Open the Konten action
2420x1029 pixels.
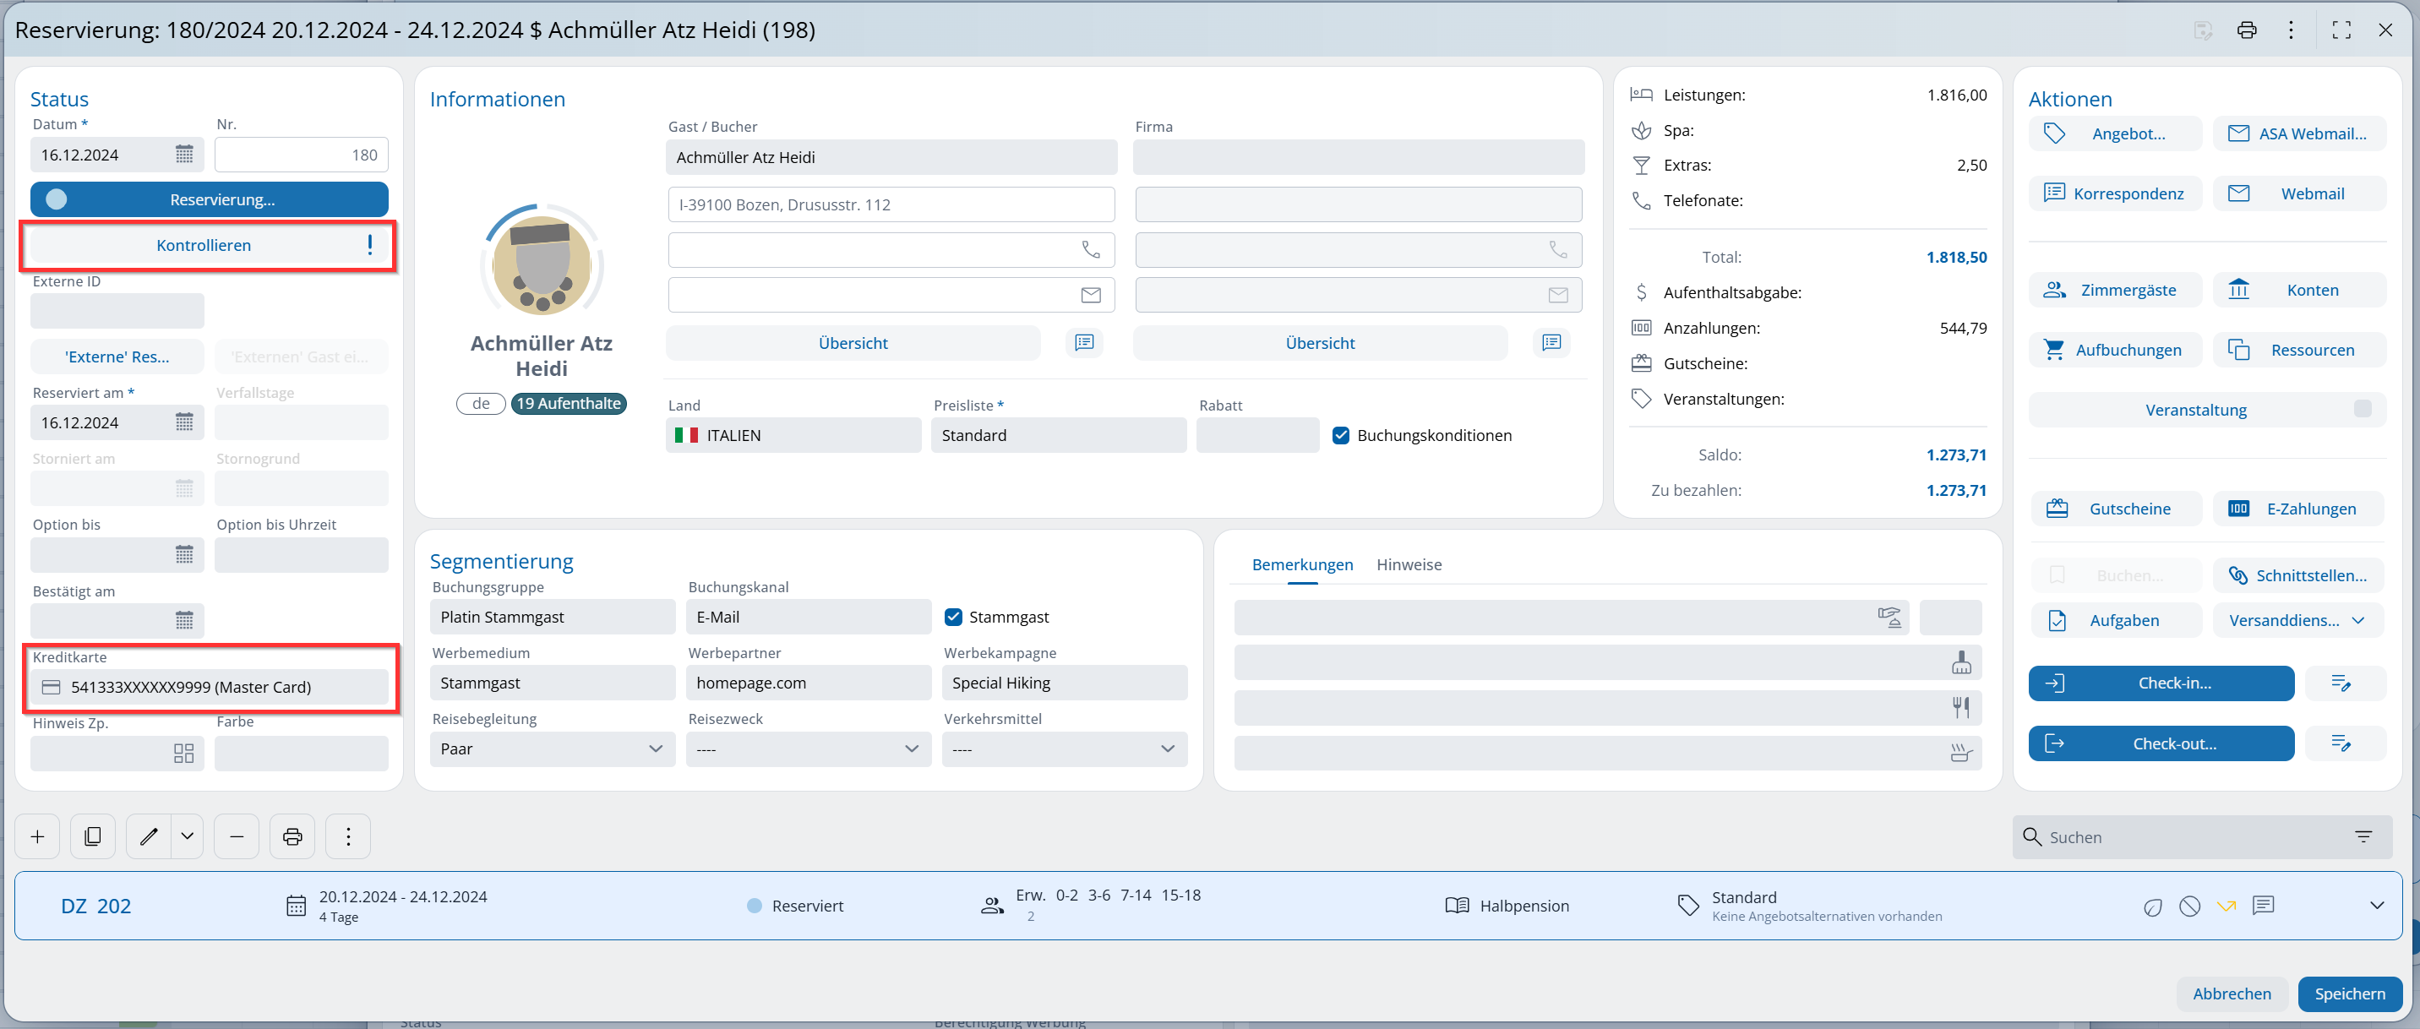(2300, 290)
